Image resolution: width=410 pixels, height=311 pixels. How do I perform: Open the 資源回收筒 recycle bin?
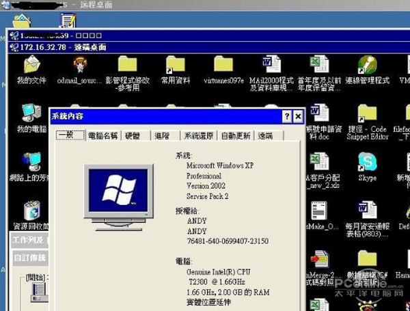point(31,211)
